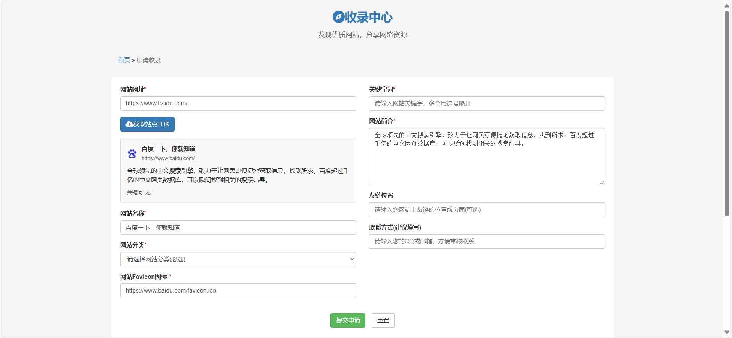Go to 首页 breadcrumb link

pyautogui.click(x=124, y=60)
